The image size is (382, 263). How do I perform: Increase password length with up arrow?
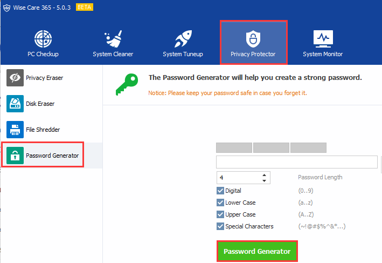pos(264,175)
